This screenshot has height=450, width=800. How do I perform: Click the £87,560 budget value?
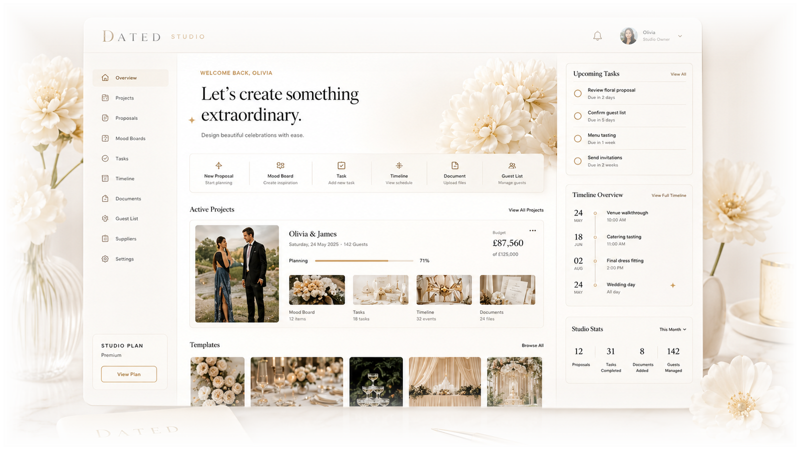pyautogui.click(x=508, y=243)
